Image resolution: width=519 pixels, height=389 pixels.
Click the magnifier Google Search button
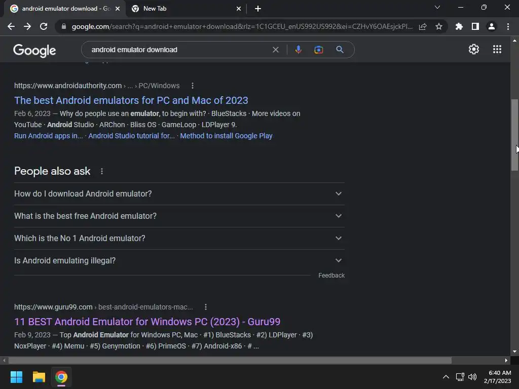pyautogui.click(x=340, y=50)
